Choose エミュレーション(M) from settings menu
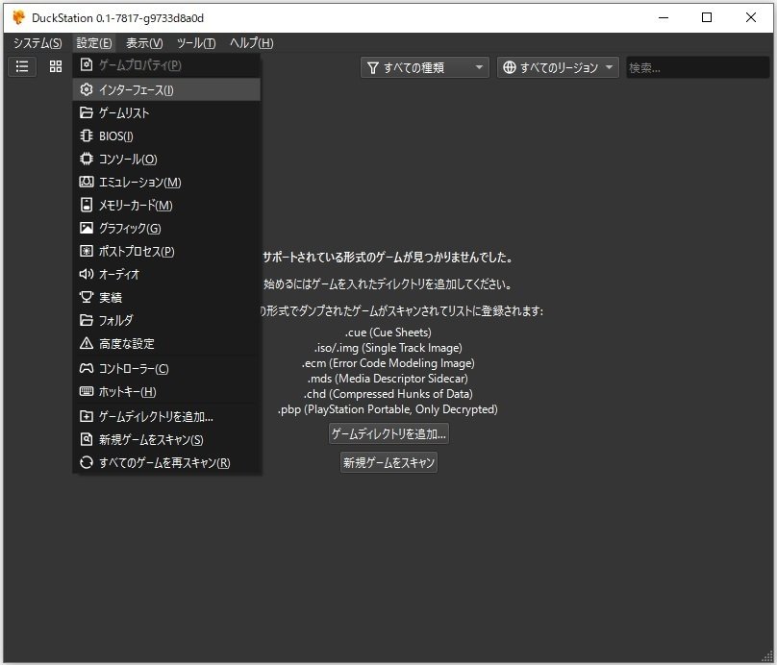This screenshot has width=777, height=665. pyautogui.click(x=166, y=182)
